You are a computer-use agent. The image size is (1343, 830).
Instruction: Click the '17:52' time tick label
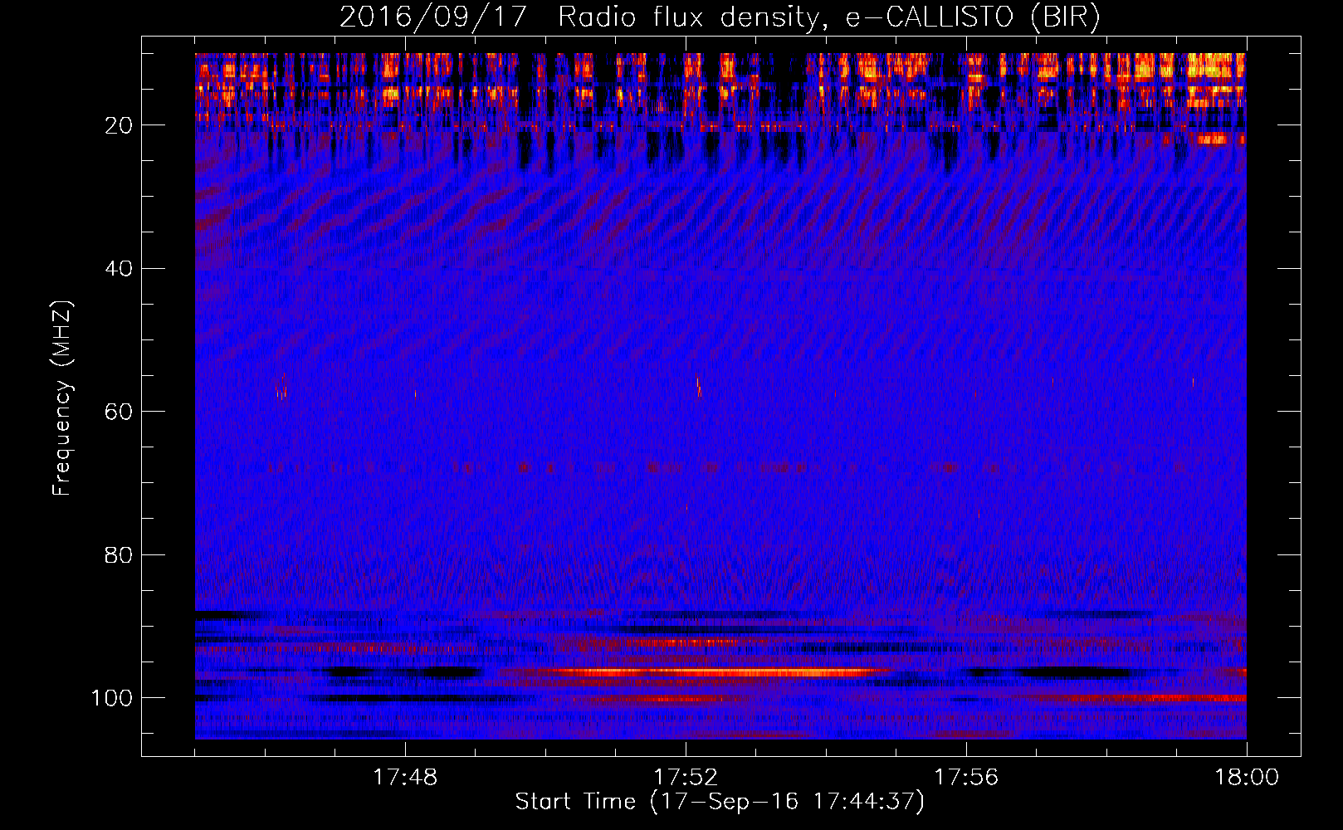(686, 778)
